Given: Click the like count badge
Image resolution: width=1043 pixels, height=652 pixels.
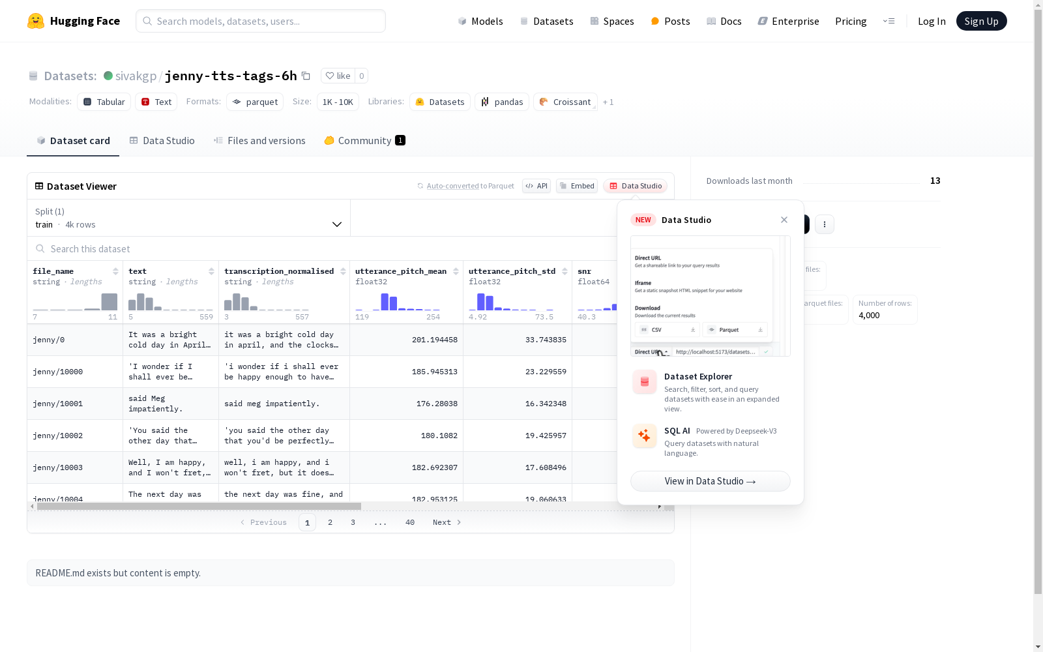Looking at the screenshot, I should coord(362,76).
